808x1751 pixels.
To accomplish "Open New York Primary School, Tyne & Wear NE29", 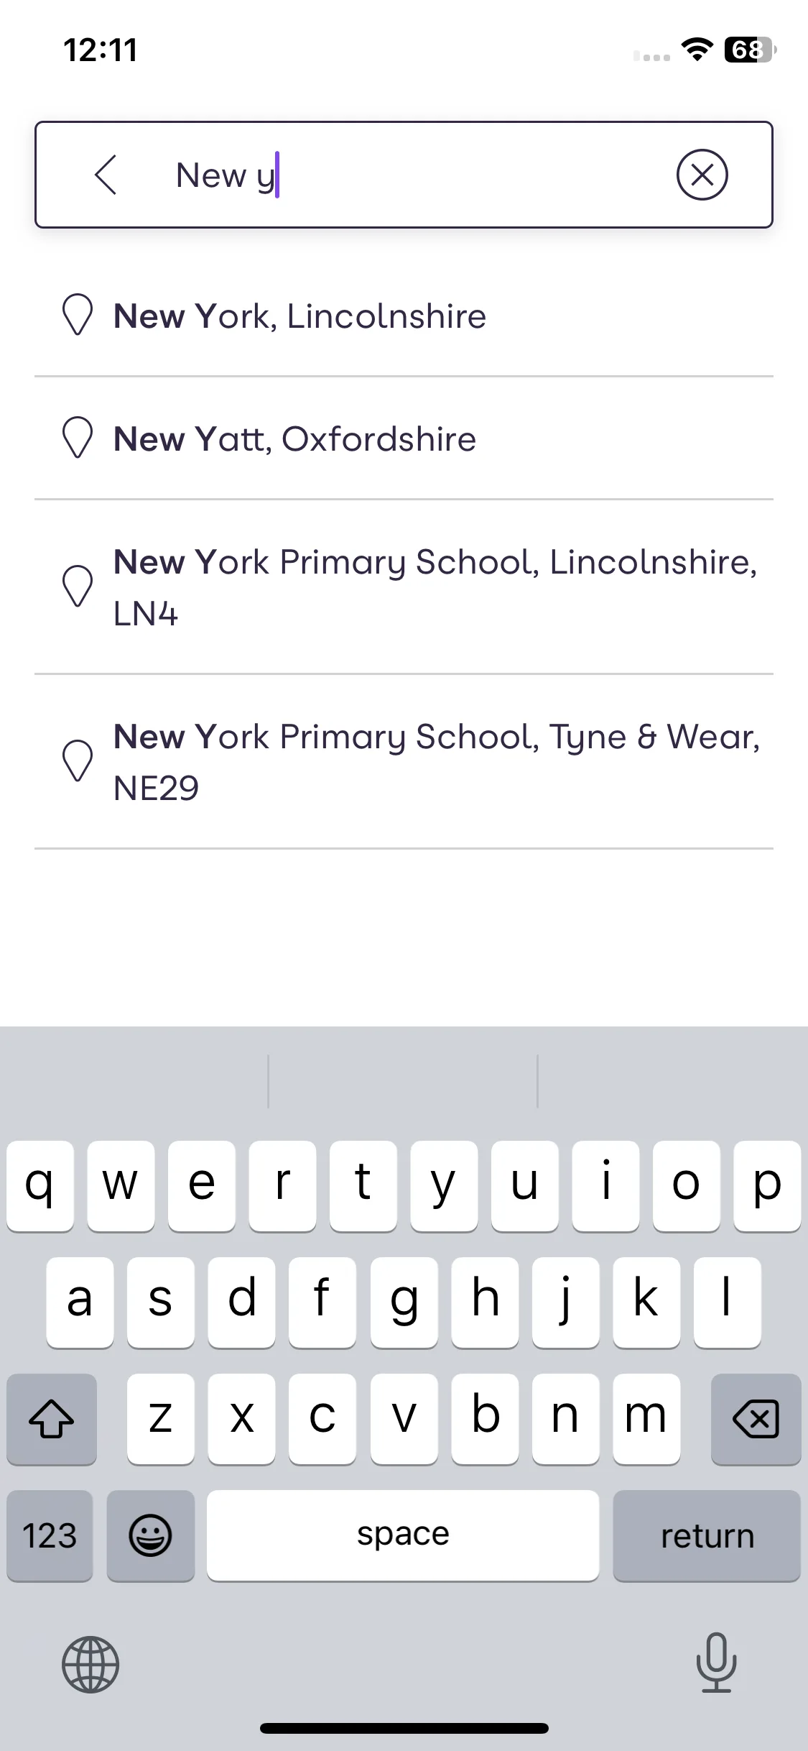I will coord(404,762).
